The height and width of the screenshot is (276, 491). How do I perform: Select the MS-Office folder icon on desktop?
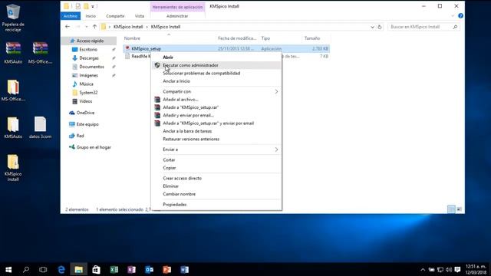coord(13,90)
